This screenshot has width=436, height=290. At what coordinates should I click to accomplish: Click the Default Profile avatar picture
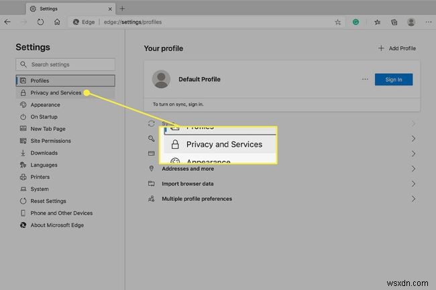(x=161, y=80)
